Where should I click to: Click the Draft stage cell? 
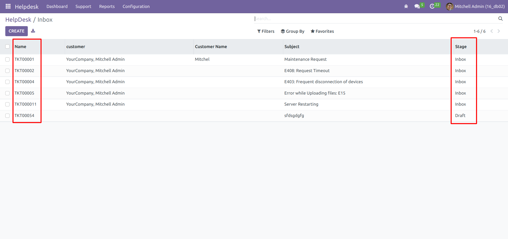point(460,116)
